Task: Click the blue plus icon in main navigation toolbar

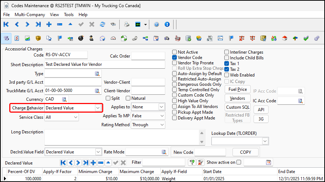Action: pos(49,25)
